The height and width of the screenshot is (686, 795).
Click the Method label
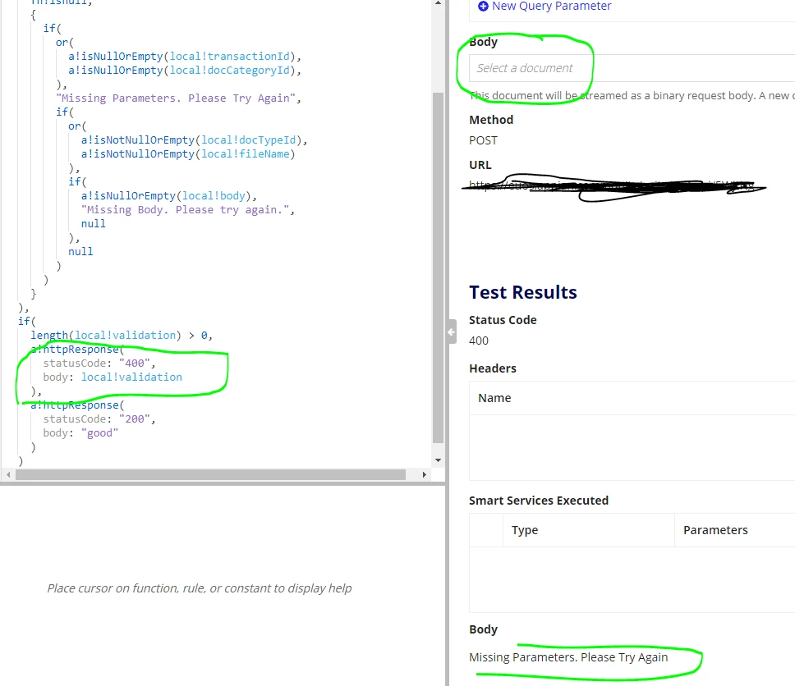tap(491, 120)
